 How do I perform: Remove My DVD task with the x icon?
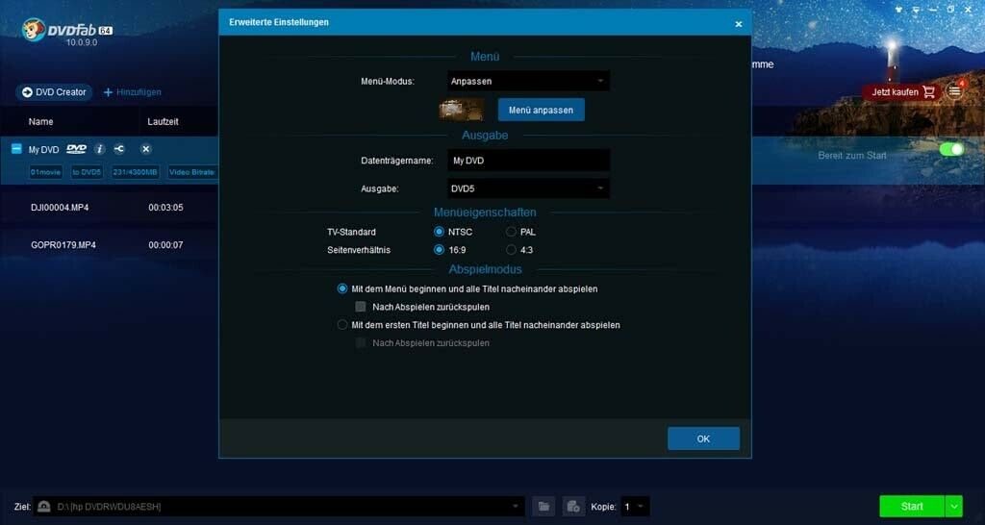146,149
